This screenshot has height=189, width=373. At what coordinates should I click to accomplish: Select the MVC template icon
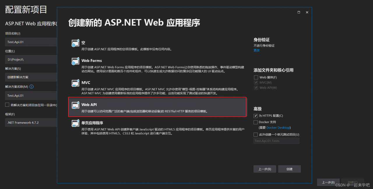pyautogui.click(x=75, y=83)
